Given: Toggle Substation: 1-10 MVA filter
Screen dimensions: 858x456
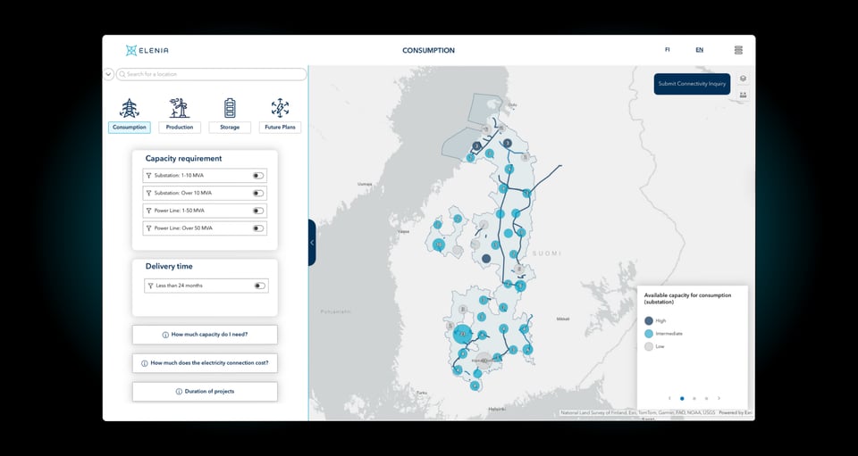Looking at the screenshot, I should (x=258, y=176).
